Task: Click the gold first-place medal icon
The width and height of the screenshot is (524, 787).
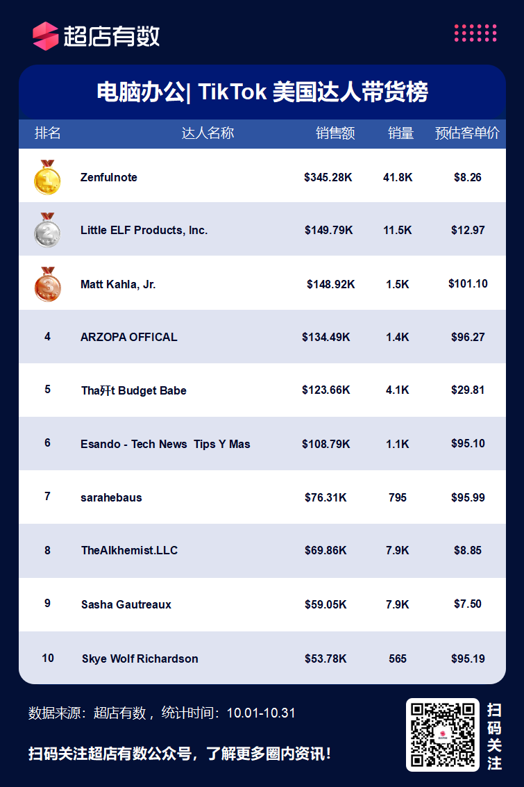Action: [x=47, y=177]
